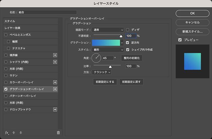The height and width of the screenshot is (139, 212).
Task: Add another シャドウ (内側) with plus icon
Action: click(x=55, y=62)
